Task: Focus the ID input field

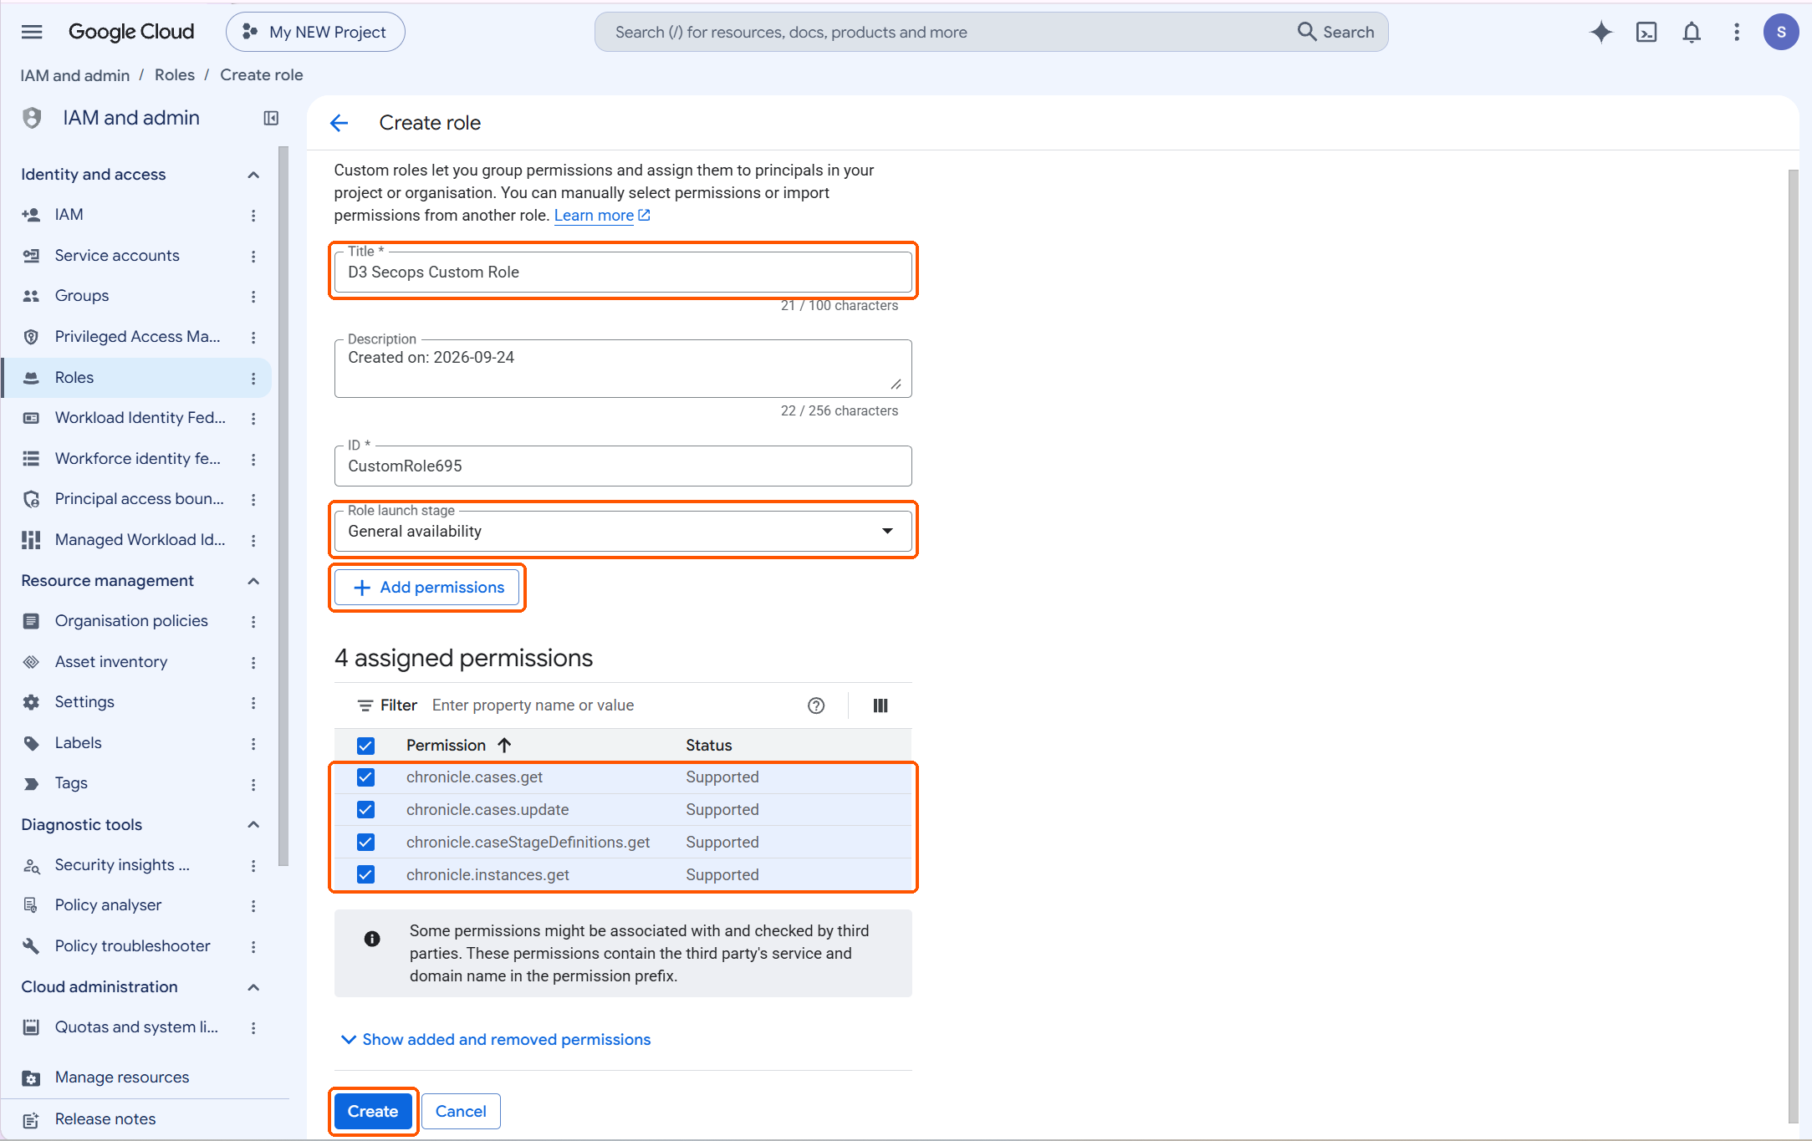Action: 623,466
